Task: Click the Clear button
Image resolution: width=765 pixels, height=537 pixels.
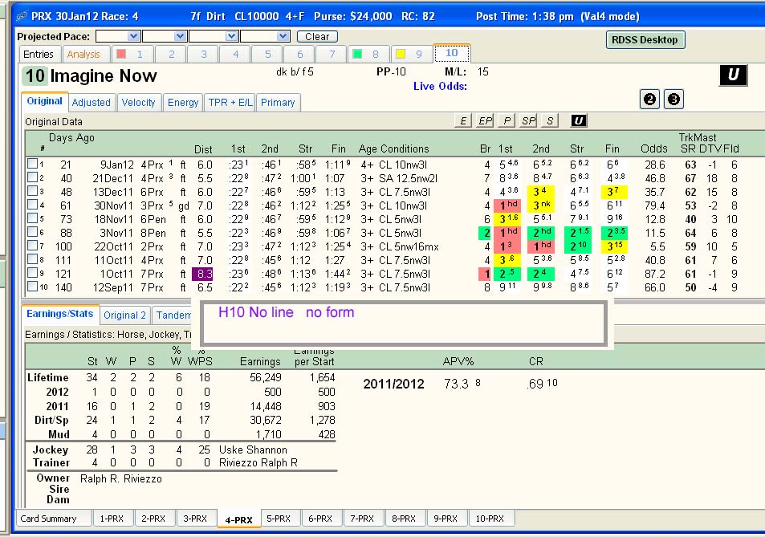Action: click(x=317, y=37)
